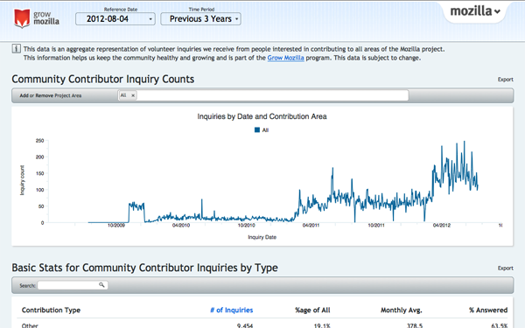
Task: Expand the mozilla tab menu
Action: tap(475, 11)
